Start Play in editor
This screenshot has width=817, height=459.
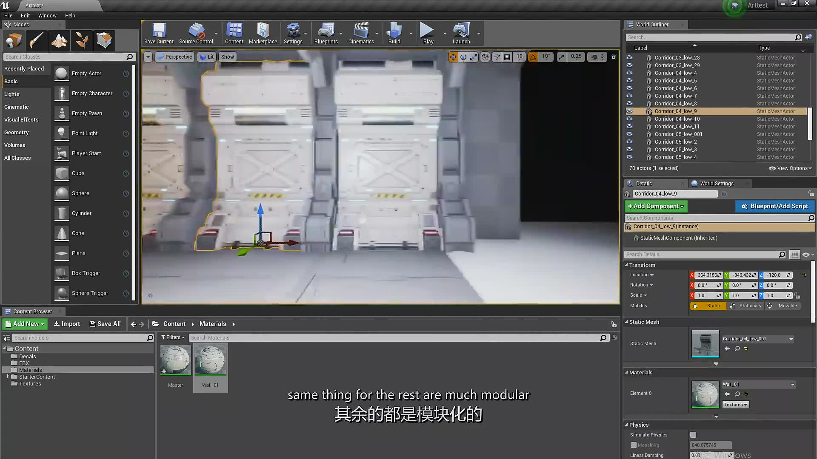click(x=428, y=33)
